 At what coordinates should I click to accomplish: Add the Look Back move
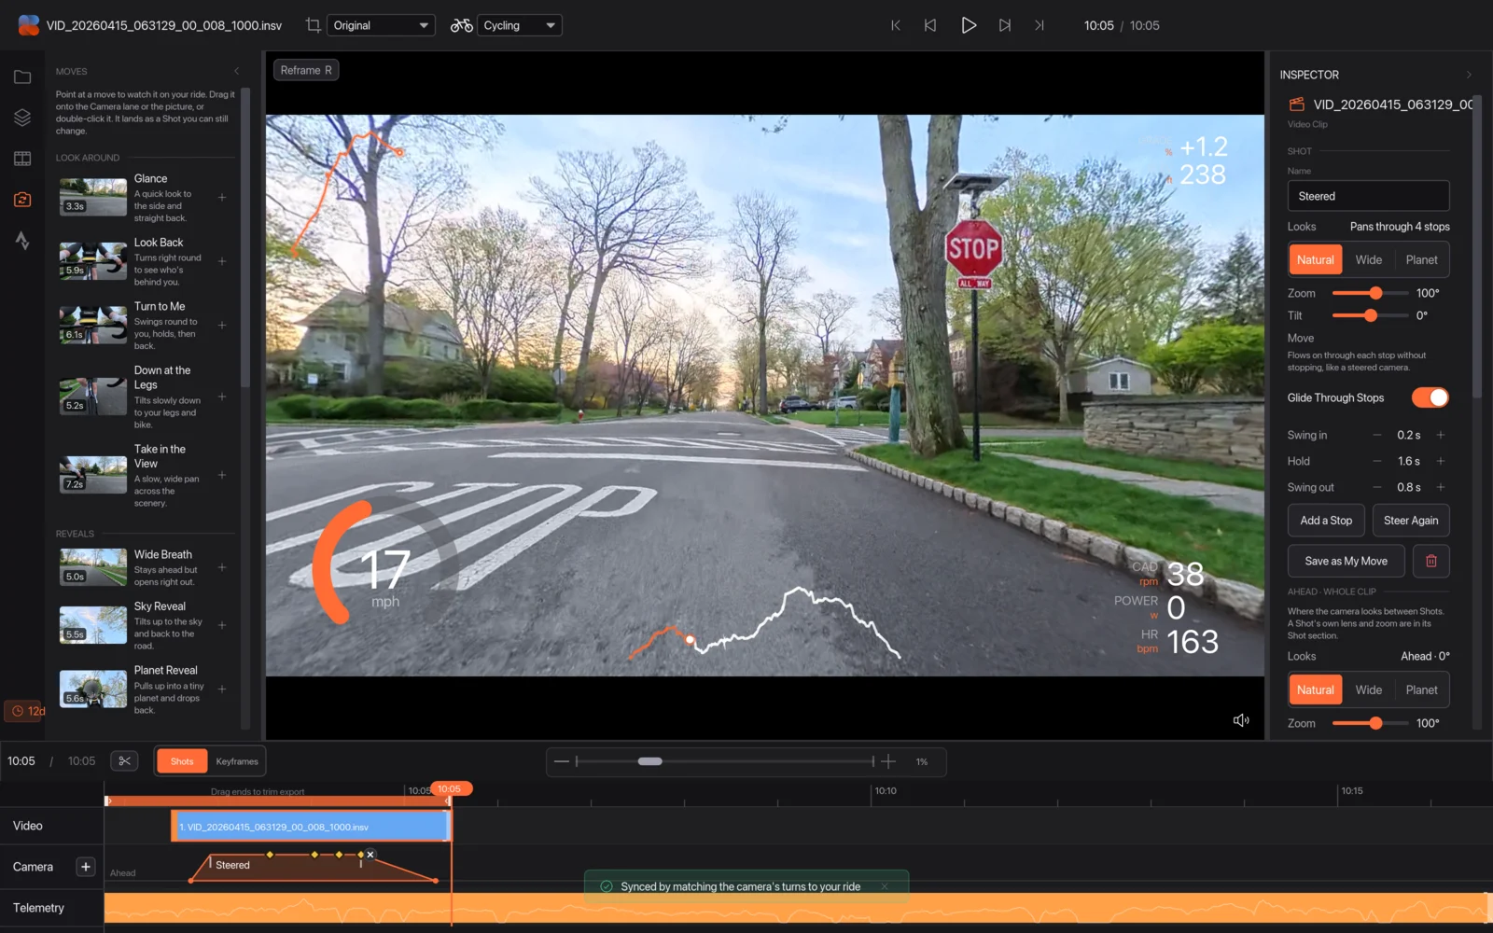[x=222, y=261]
